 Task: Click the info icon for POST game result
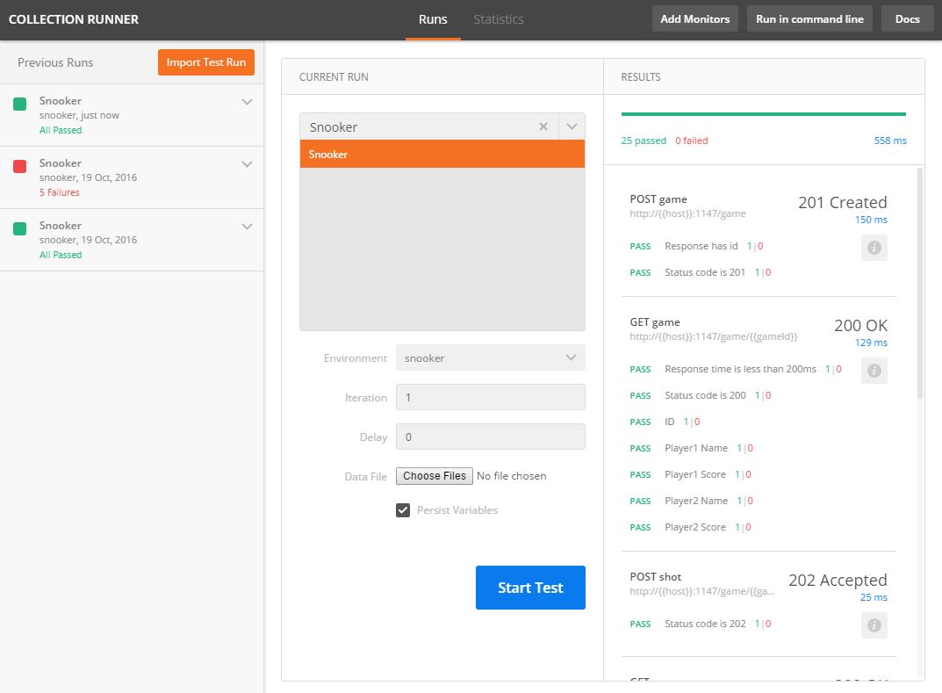(x=874, y=248)
